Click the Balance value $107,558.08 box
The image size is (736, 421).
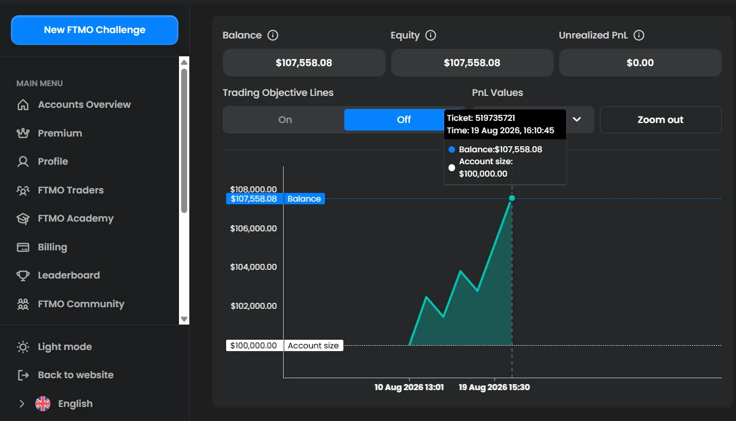tap(304, 63)
